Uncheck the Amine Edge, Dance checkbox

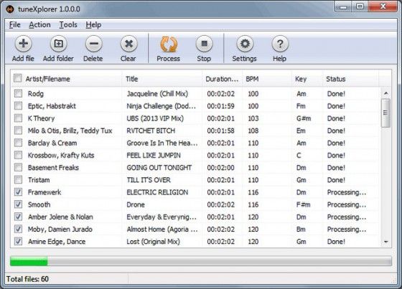click(18, 242)
